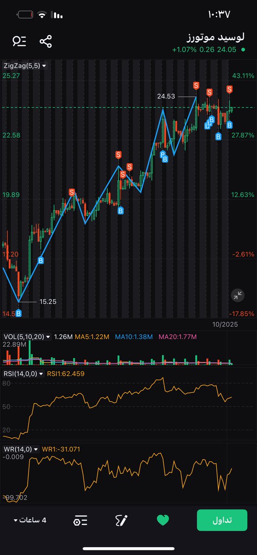Tap the WR1:-31.071 value
The width and height of the screenshot is (257, 555).
[61, 449]
